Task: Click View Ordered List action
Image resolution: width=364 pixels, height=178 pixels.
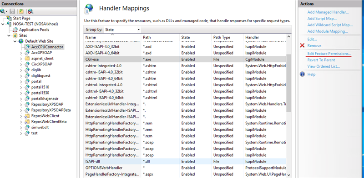Action: click(324, 66)
